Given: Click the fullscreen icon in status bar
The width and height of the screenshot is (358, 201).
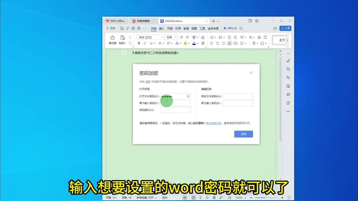Looking at the screenshot, I should click(x=289, y=197).
